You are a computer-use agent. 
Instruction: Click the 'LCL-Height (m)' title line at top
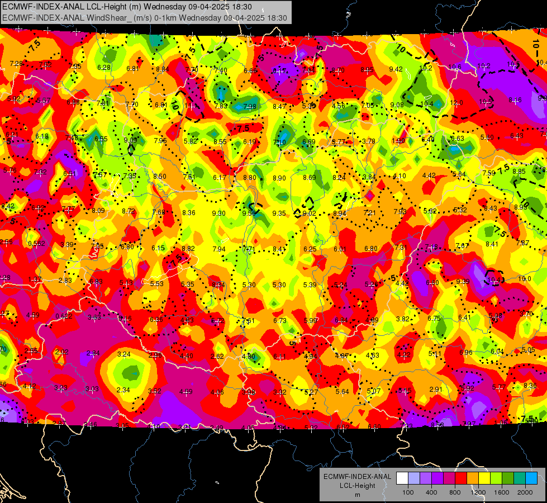(x=127, y=7)
